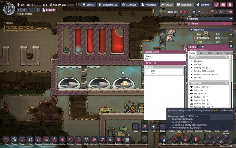This screenshot has width=236, height=148.
Task: Open the Skills menu
Action: [167, 5]
